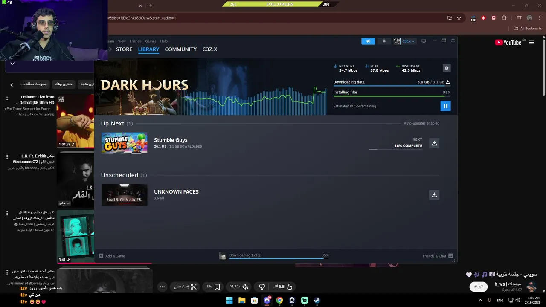
Task: Open the Steam STORE tab
Action: [124, 49]
